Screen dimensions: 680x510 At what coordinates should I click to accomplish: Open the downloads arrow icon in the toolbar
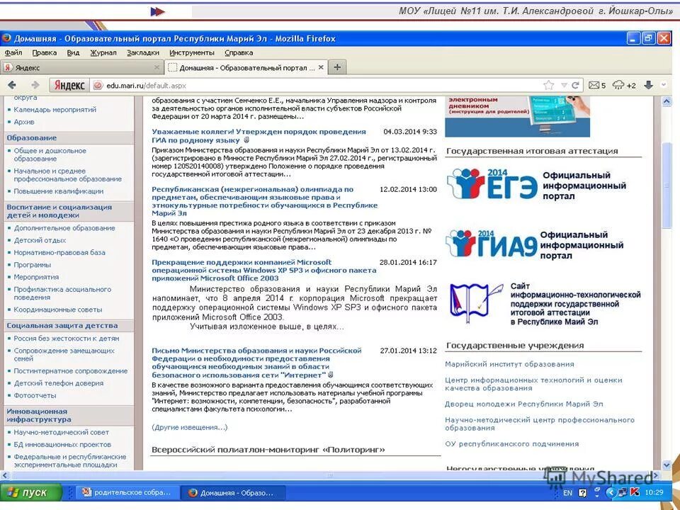click(648, 85)
